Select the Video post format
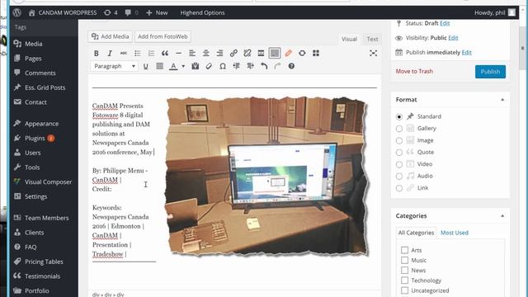 pyautogui.click(x=399, y=164)
